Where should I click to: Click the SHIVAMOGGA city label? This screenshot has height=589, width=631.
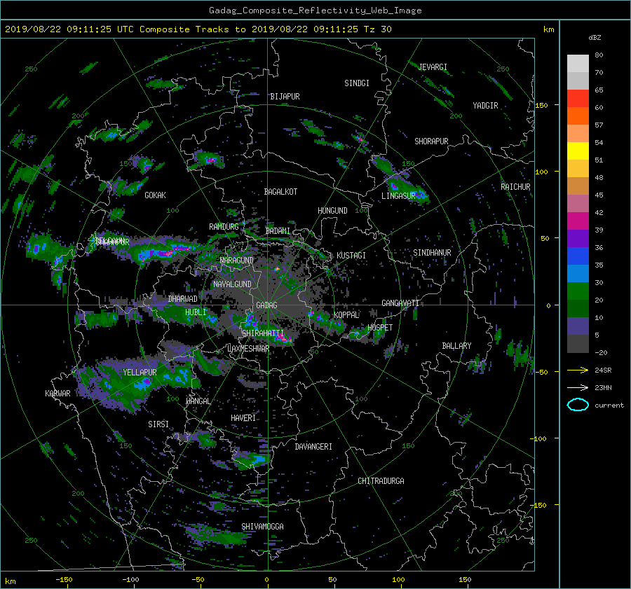pyautogui.click(x=262, y=526)
